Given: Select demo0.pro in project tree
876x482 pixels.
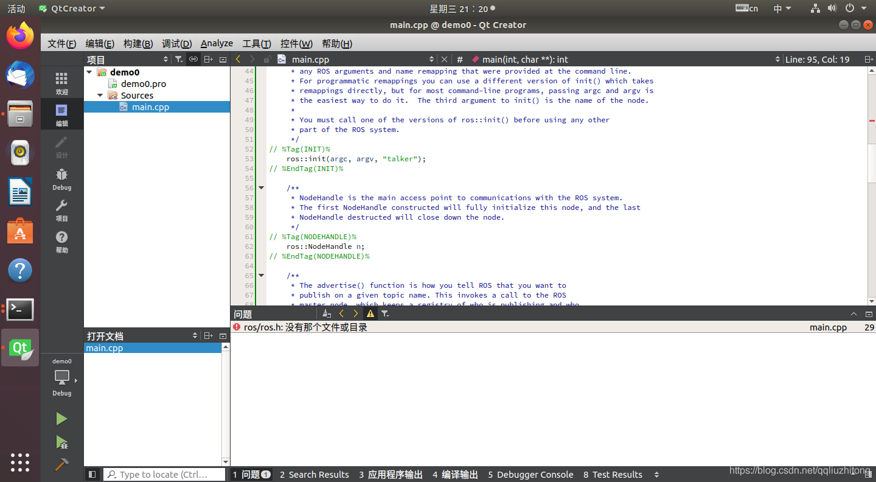Looking at the screenshot, I should pyautogui.click(x=143, y=84).
